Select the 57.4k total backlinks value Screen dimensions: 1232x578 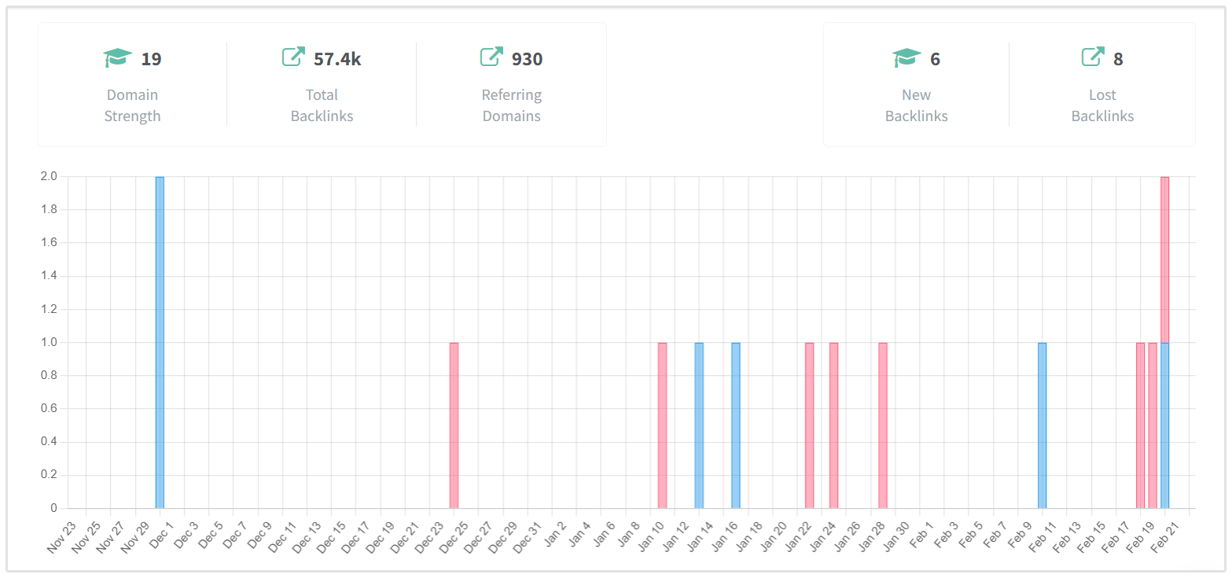pyautogui.click(x=337, y=59)
